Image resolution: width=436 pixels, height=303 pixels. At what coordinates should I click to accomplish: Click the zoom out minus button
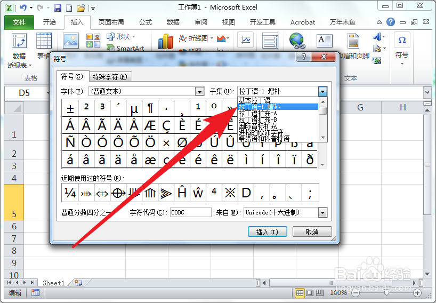click(x=356, y=293)
